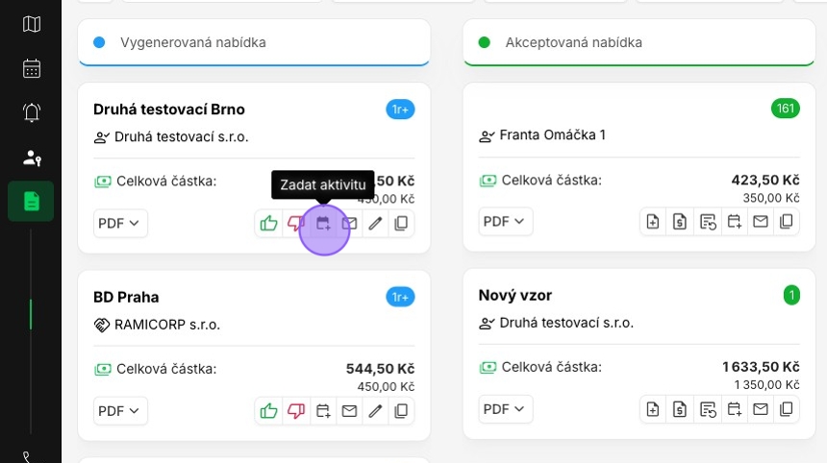This screenshot has height=463, width=827.
Task: Expand PDF dropdown on Druhá testovací Brno
Action: (x=120, y=223)
